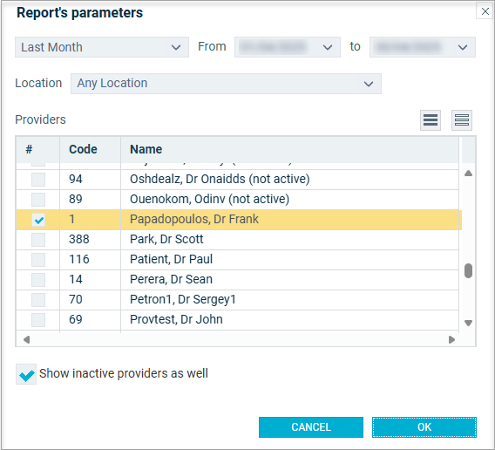The height and width of the screenshot is (450, 495).
Task: Check the box for Perera, Dr Sean
Action: pos(38,280)
